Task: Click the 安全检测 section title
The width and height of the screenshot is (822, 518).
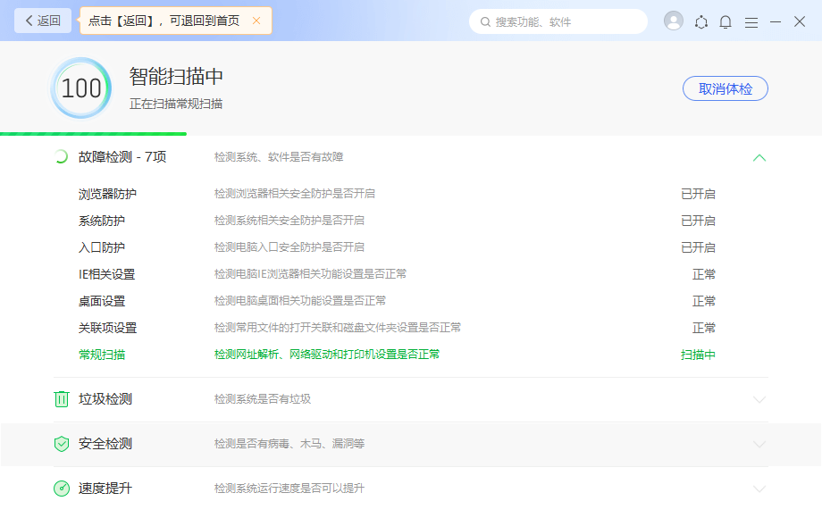Action: coord(105,444)
